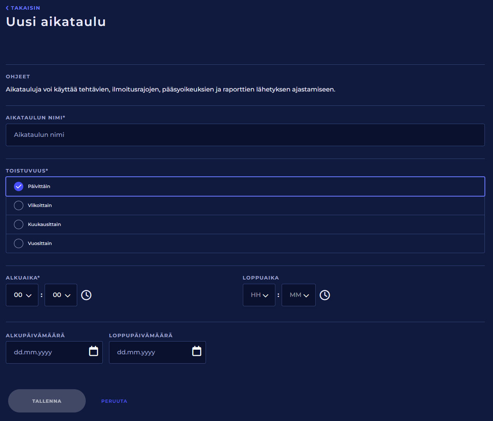The image size is (493, 421).
Task: Click the back chevron beside Takaisin
Action: (x=7, y=8)
